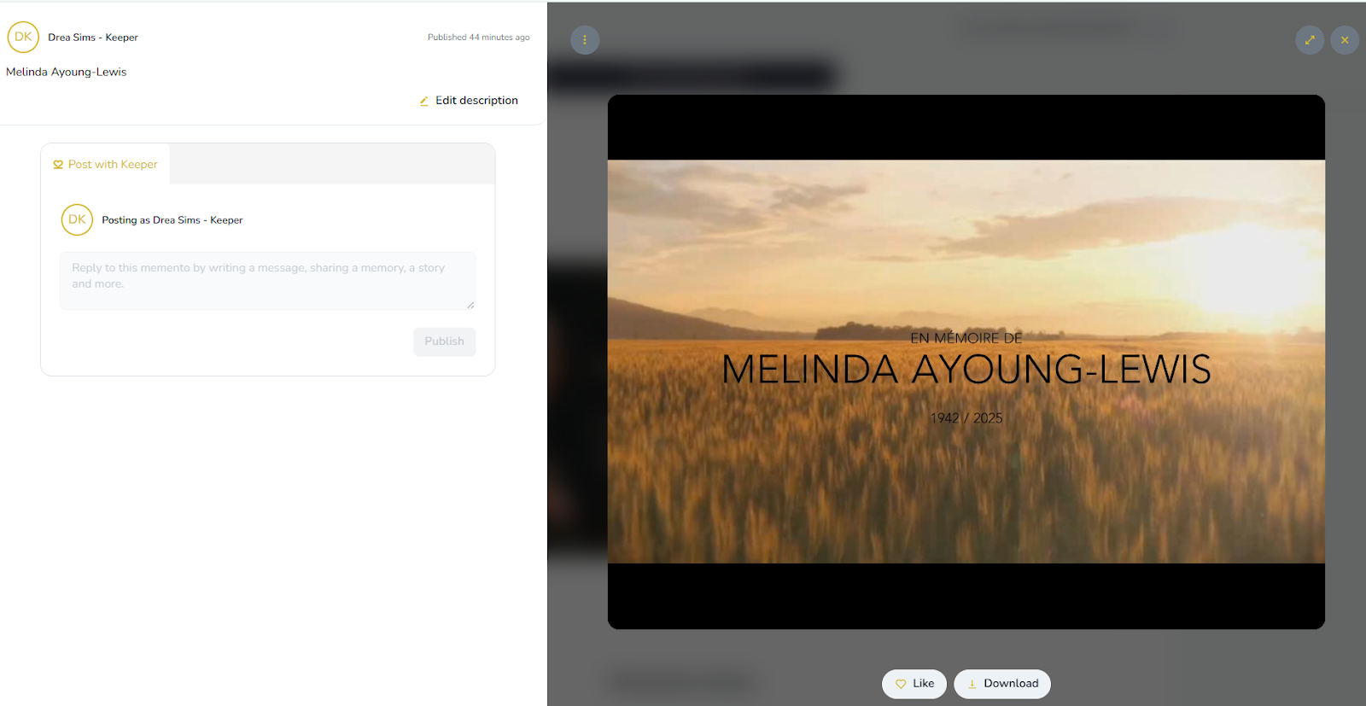The height and width of the screenshot is (706, 1366).
Task: Click the DK avatar at top of post
Action: [23, 38]
